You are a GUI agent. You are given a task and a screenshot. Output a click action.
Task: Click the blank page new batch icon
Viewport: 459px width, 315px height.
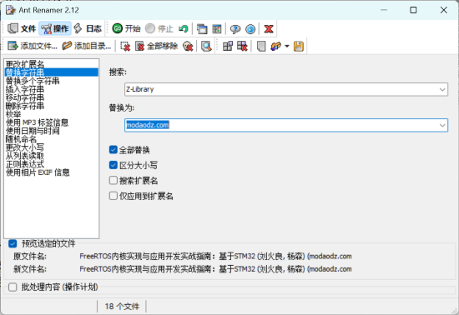click(261, 46)
